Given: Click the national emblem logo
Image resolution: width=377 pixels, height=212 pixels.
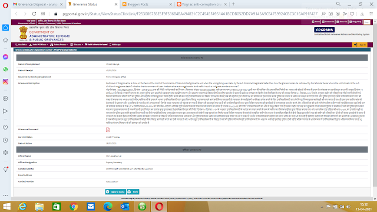Looking at the screenshot, I should [x=24, y=34].
